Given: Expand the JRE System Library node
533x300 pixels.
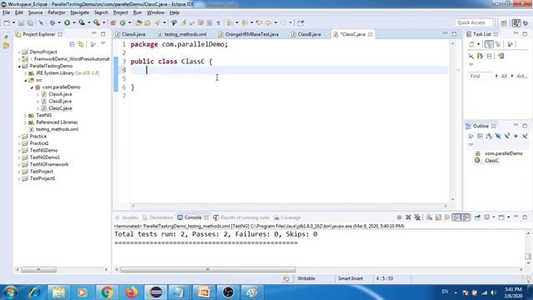Looking at the screenshot, I should click(x=26, y=73).
